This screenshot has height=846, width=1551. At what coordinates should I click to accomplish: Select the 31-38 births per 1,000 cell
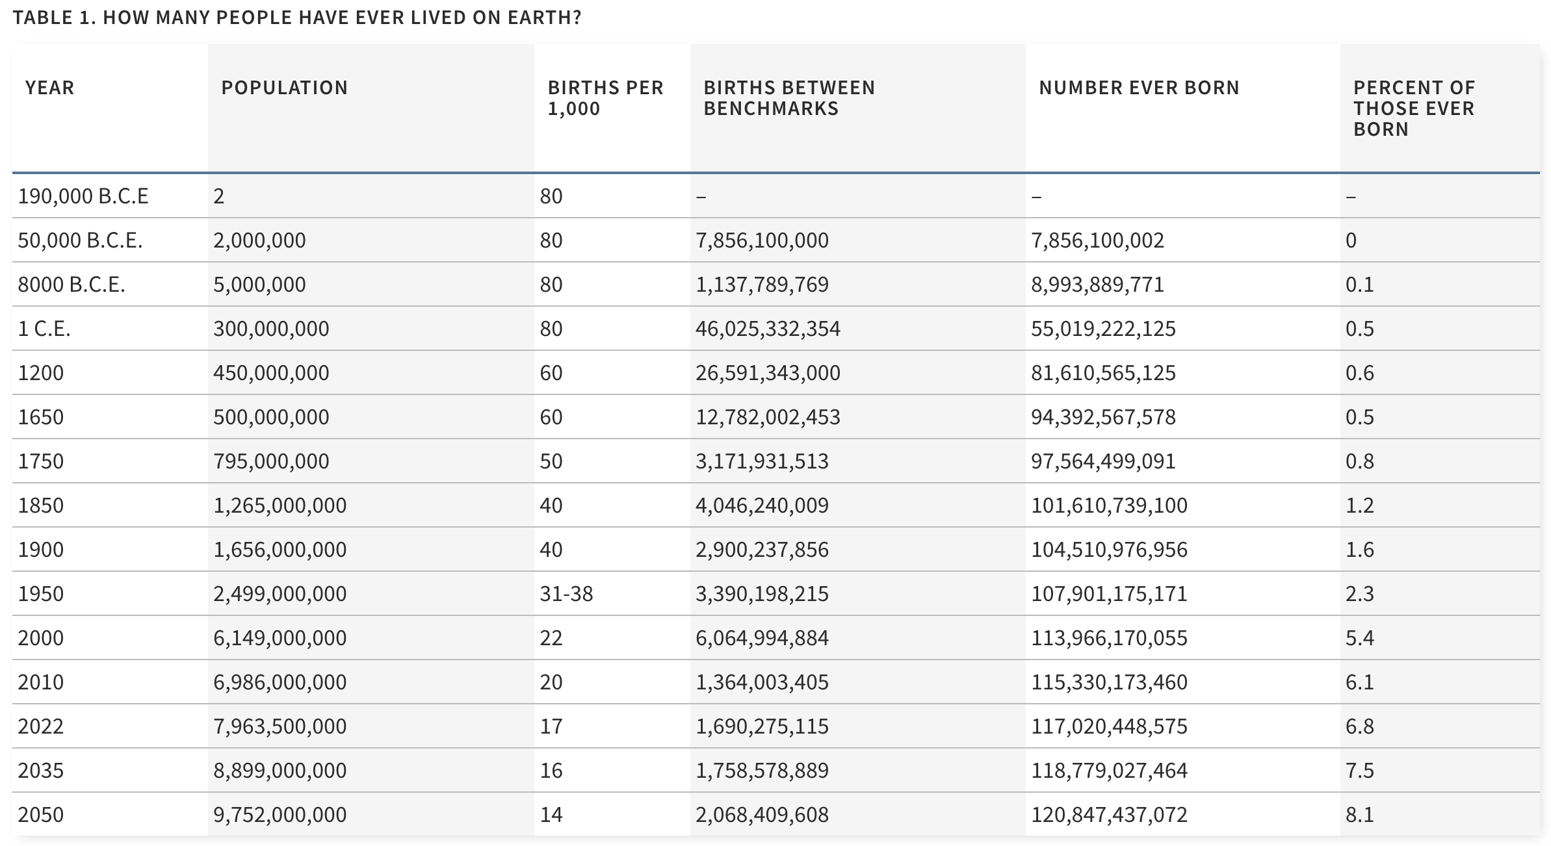pyautogui.click(x=566, y=594)
